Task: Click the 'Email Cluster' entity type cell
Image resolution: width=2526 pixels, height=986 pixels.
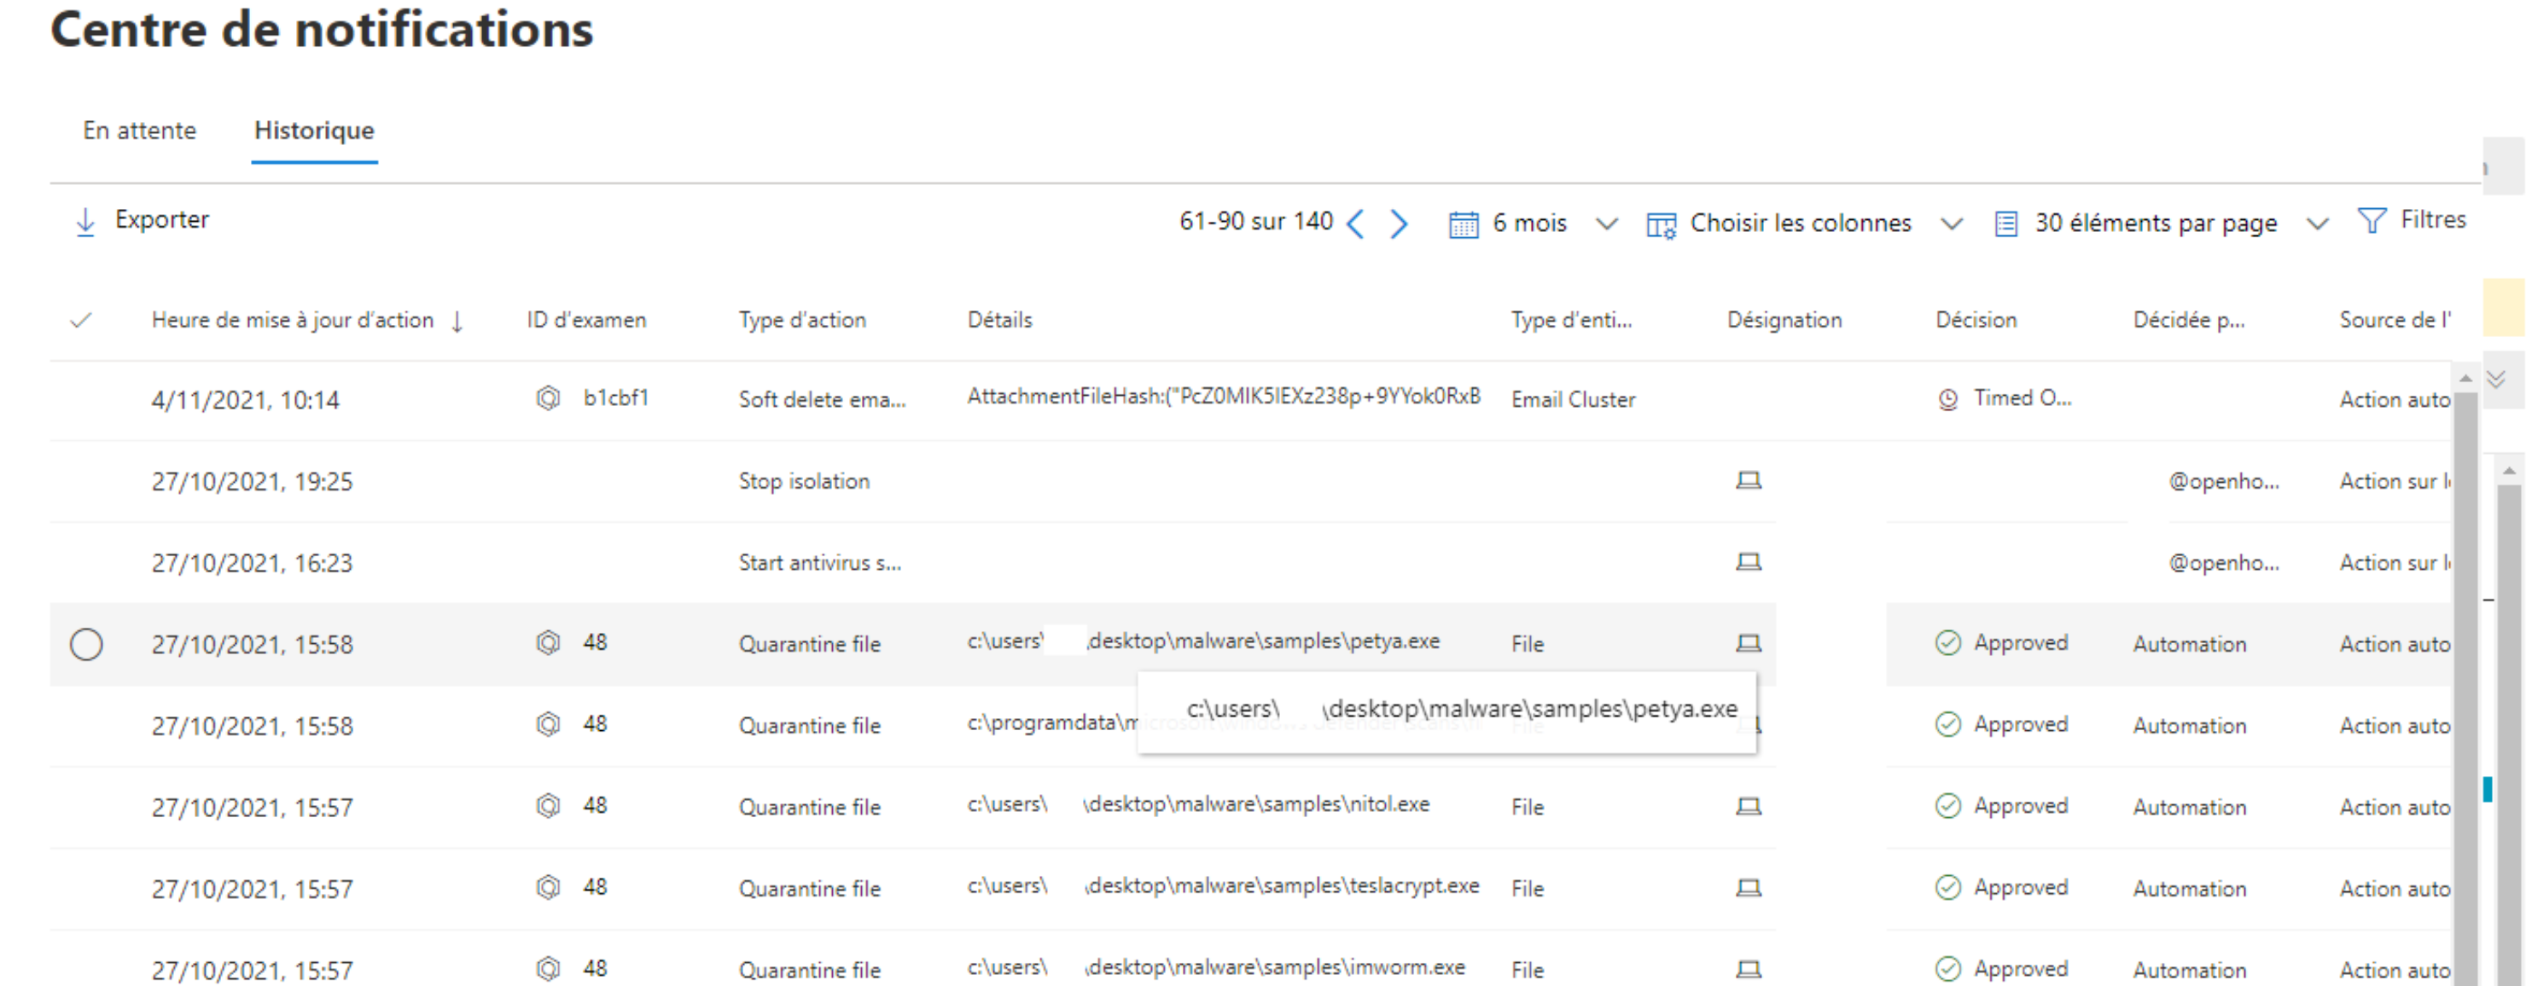Action: 1573,400
